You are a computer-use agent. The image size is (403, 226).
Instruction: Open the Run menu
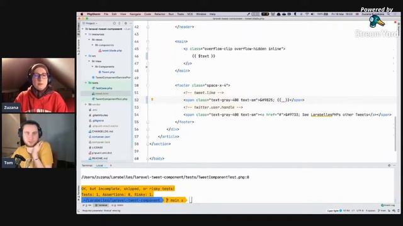(171, 14)
